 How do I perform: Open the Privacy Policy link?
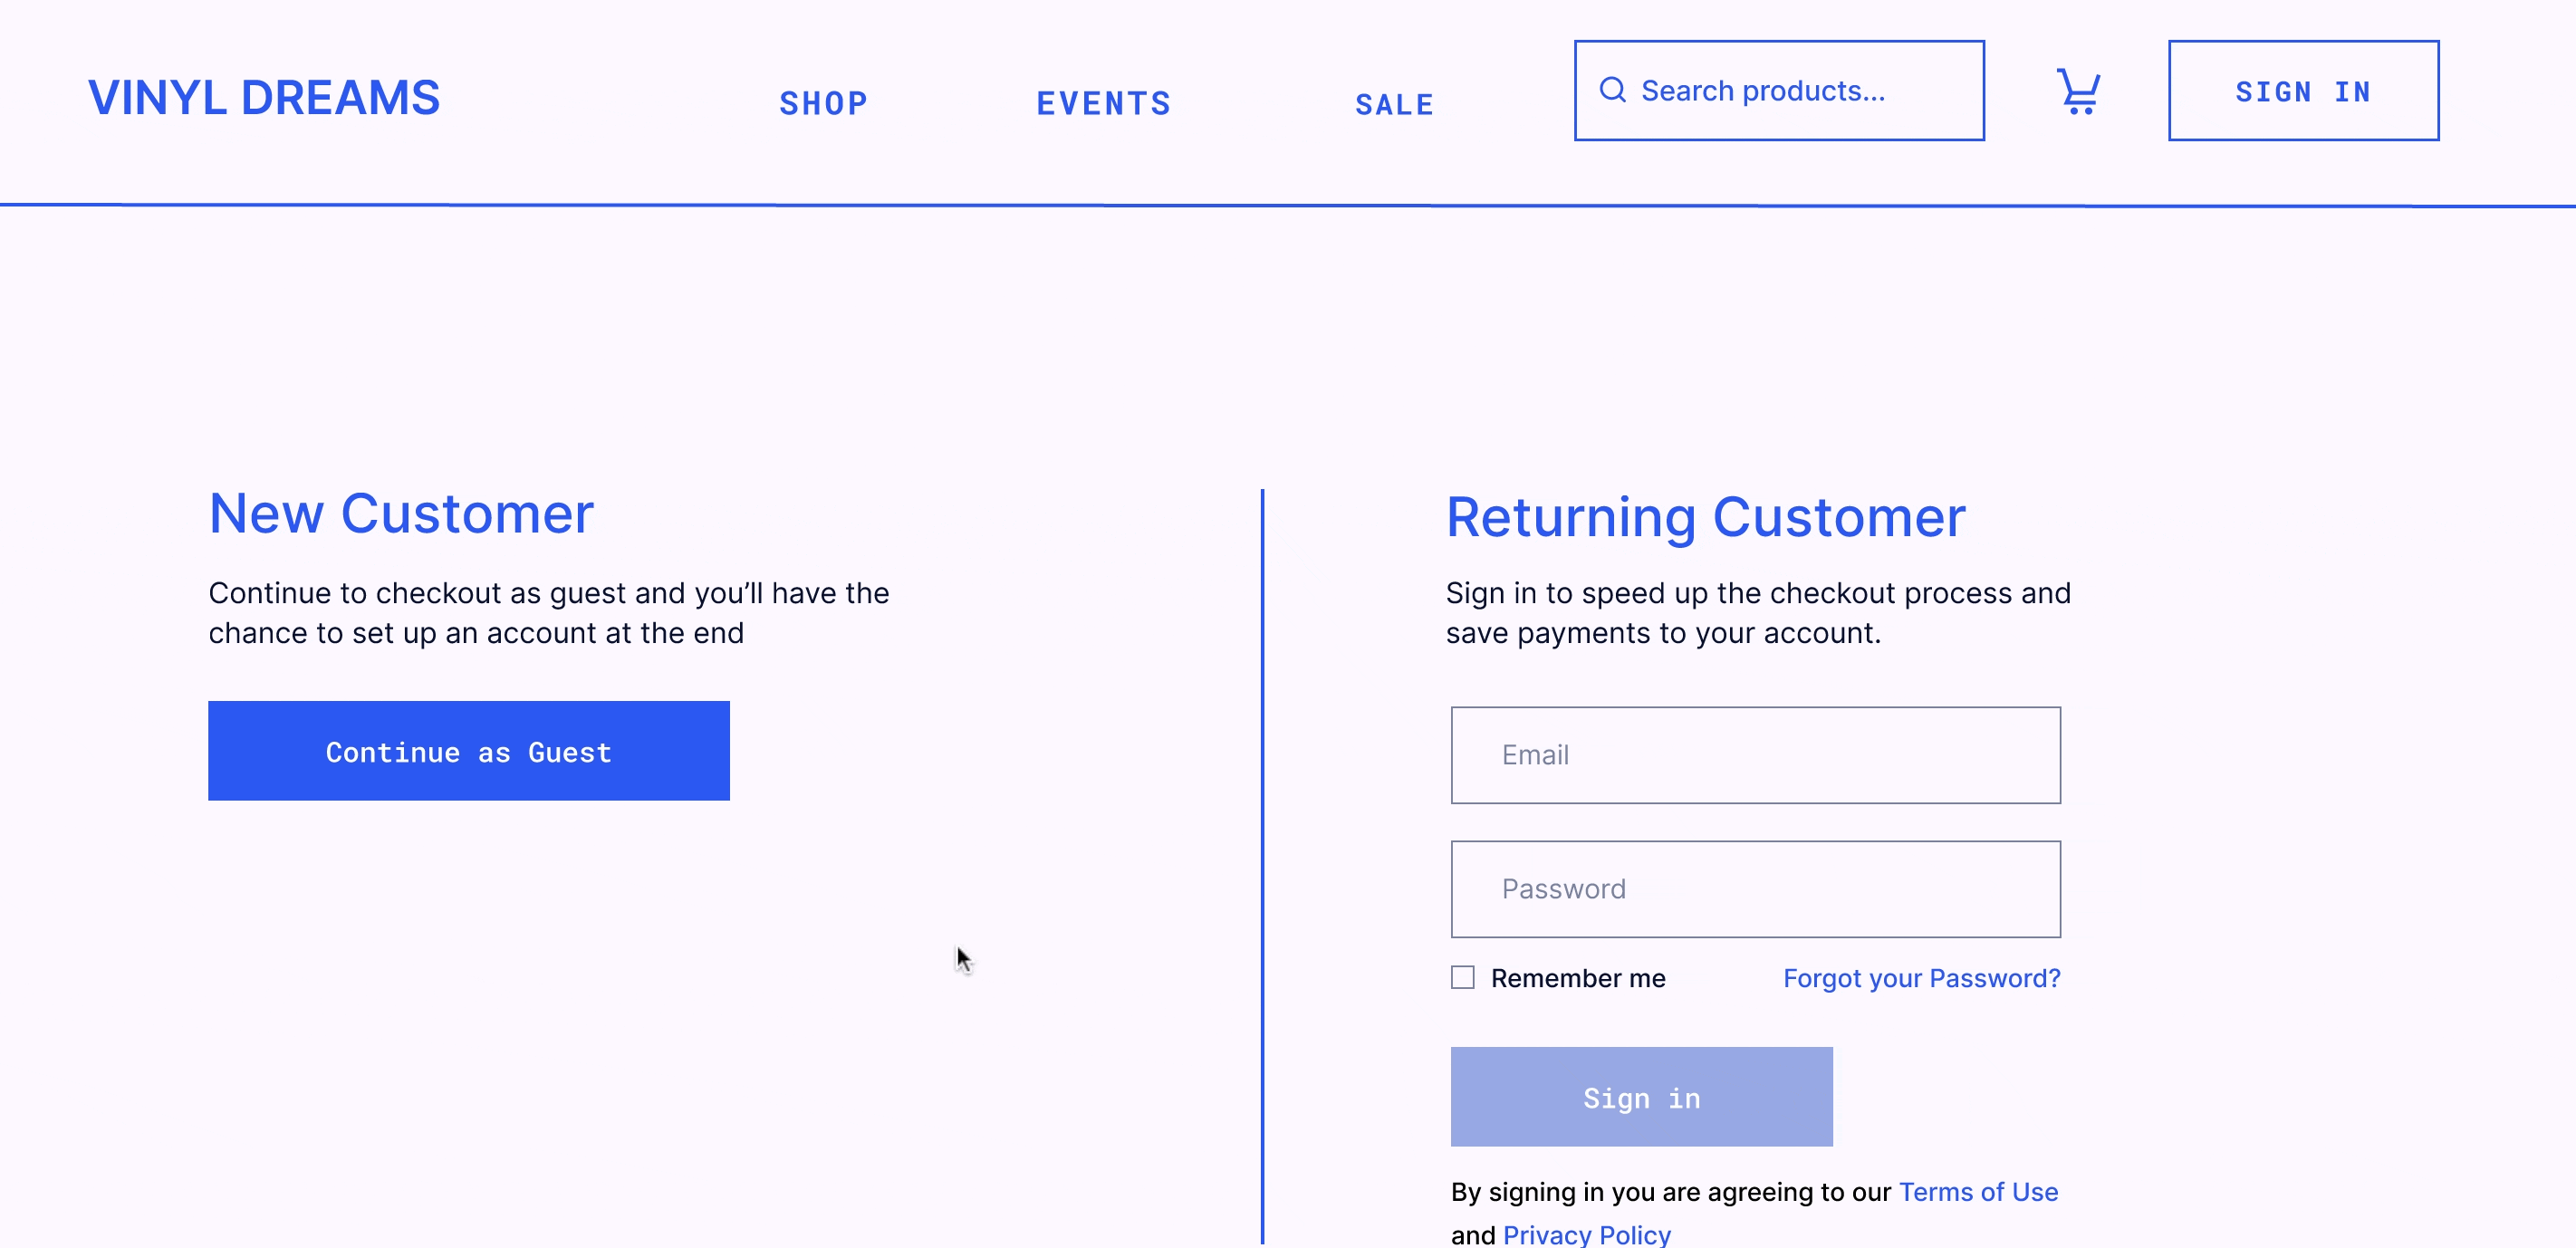pyautogui.click(x=1586, y=1234)
